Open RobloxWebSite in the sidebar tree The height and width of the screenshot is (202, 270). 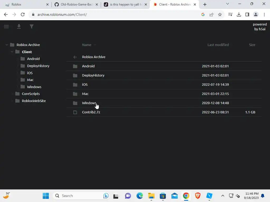tap(34, 101)
